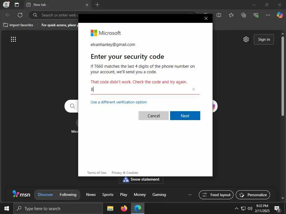Image resolution: width=286 pixels, height=214 pixels.
Task: Go back with the back arrow
Action: pos(8,15)
